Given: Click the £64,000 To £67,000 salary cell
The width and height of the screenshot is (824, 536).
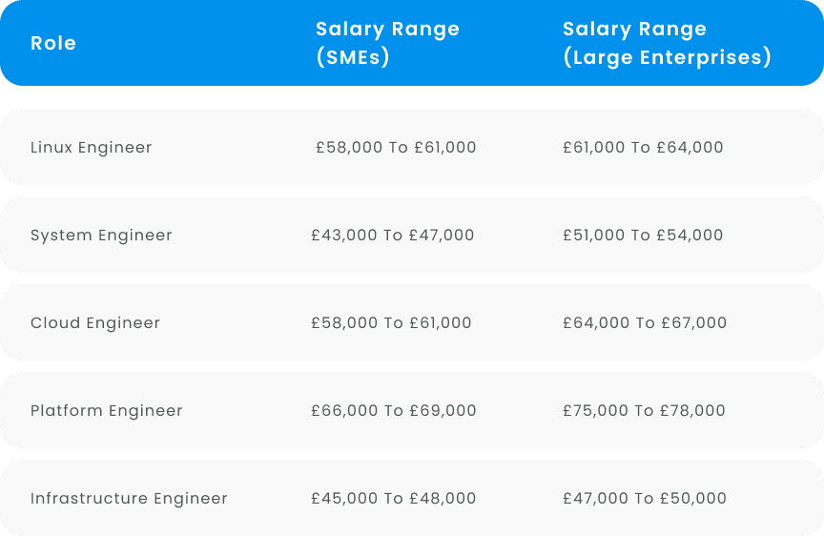Looking at the screenshot, I should coord(645,322).
